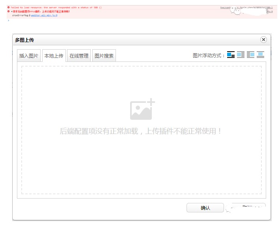Collapse the red 请求后台配置项 error message arrow
This screenshot has height=225, width=278.
[12, 11]
